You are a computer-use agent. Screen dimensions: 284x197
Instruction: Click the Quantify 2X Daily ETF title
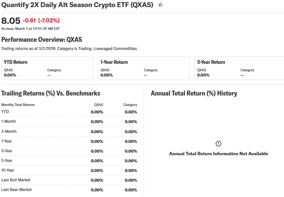[x=77, y=5]
